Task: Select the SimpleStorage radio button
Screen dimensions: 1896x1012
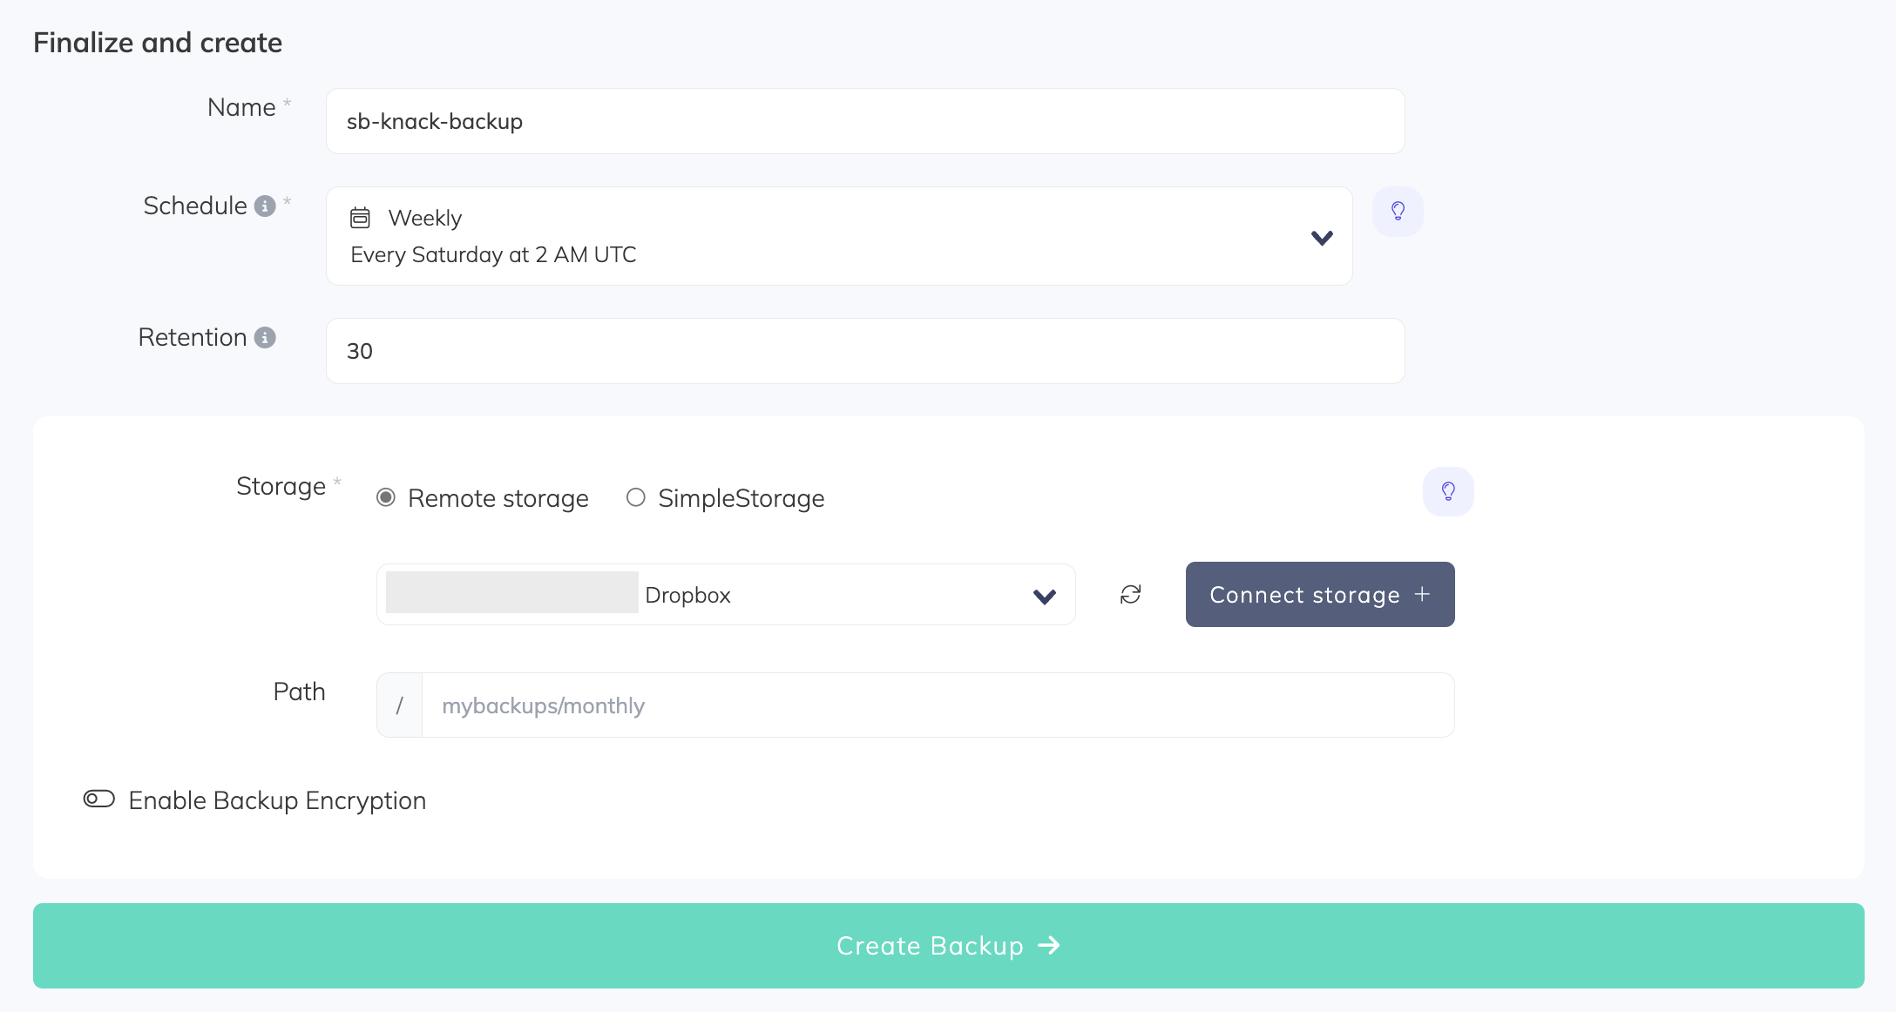Action: point(636,496)
